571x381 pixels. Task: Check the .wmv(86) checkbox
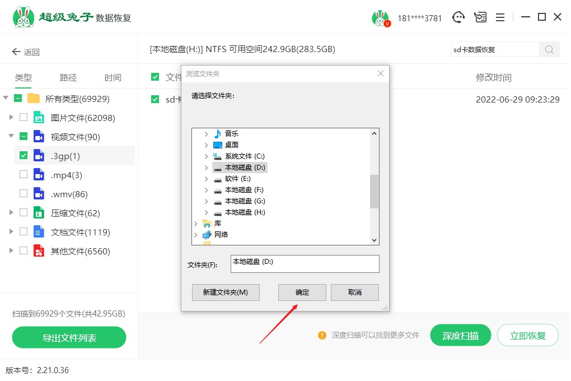24,193
